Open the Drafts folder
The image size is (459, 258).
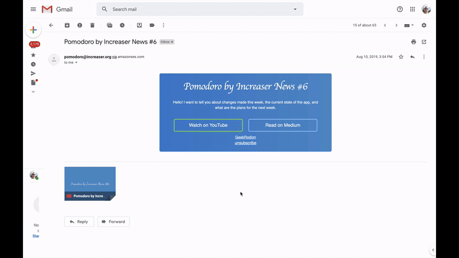click(33, 83)
